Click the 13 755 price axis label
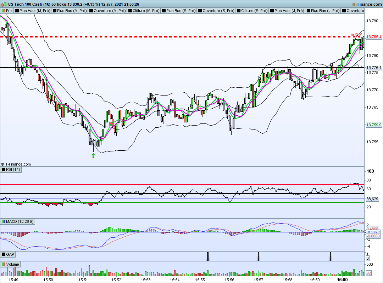The image size is (383, 283). 372,142
